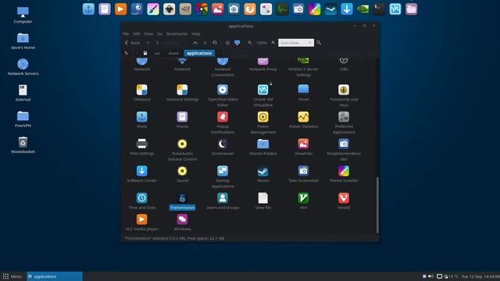Open the Bookmarks menu
This screenshot has height=281, width=500.
click(177, 34)
